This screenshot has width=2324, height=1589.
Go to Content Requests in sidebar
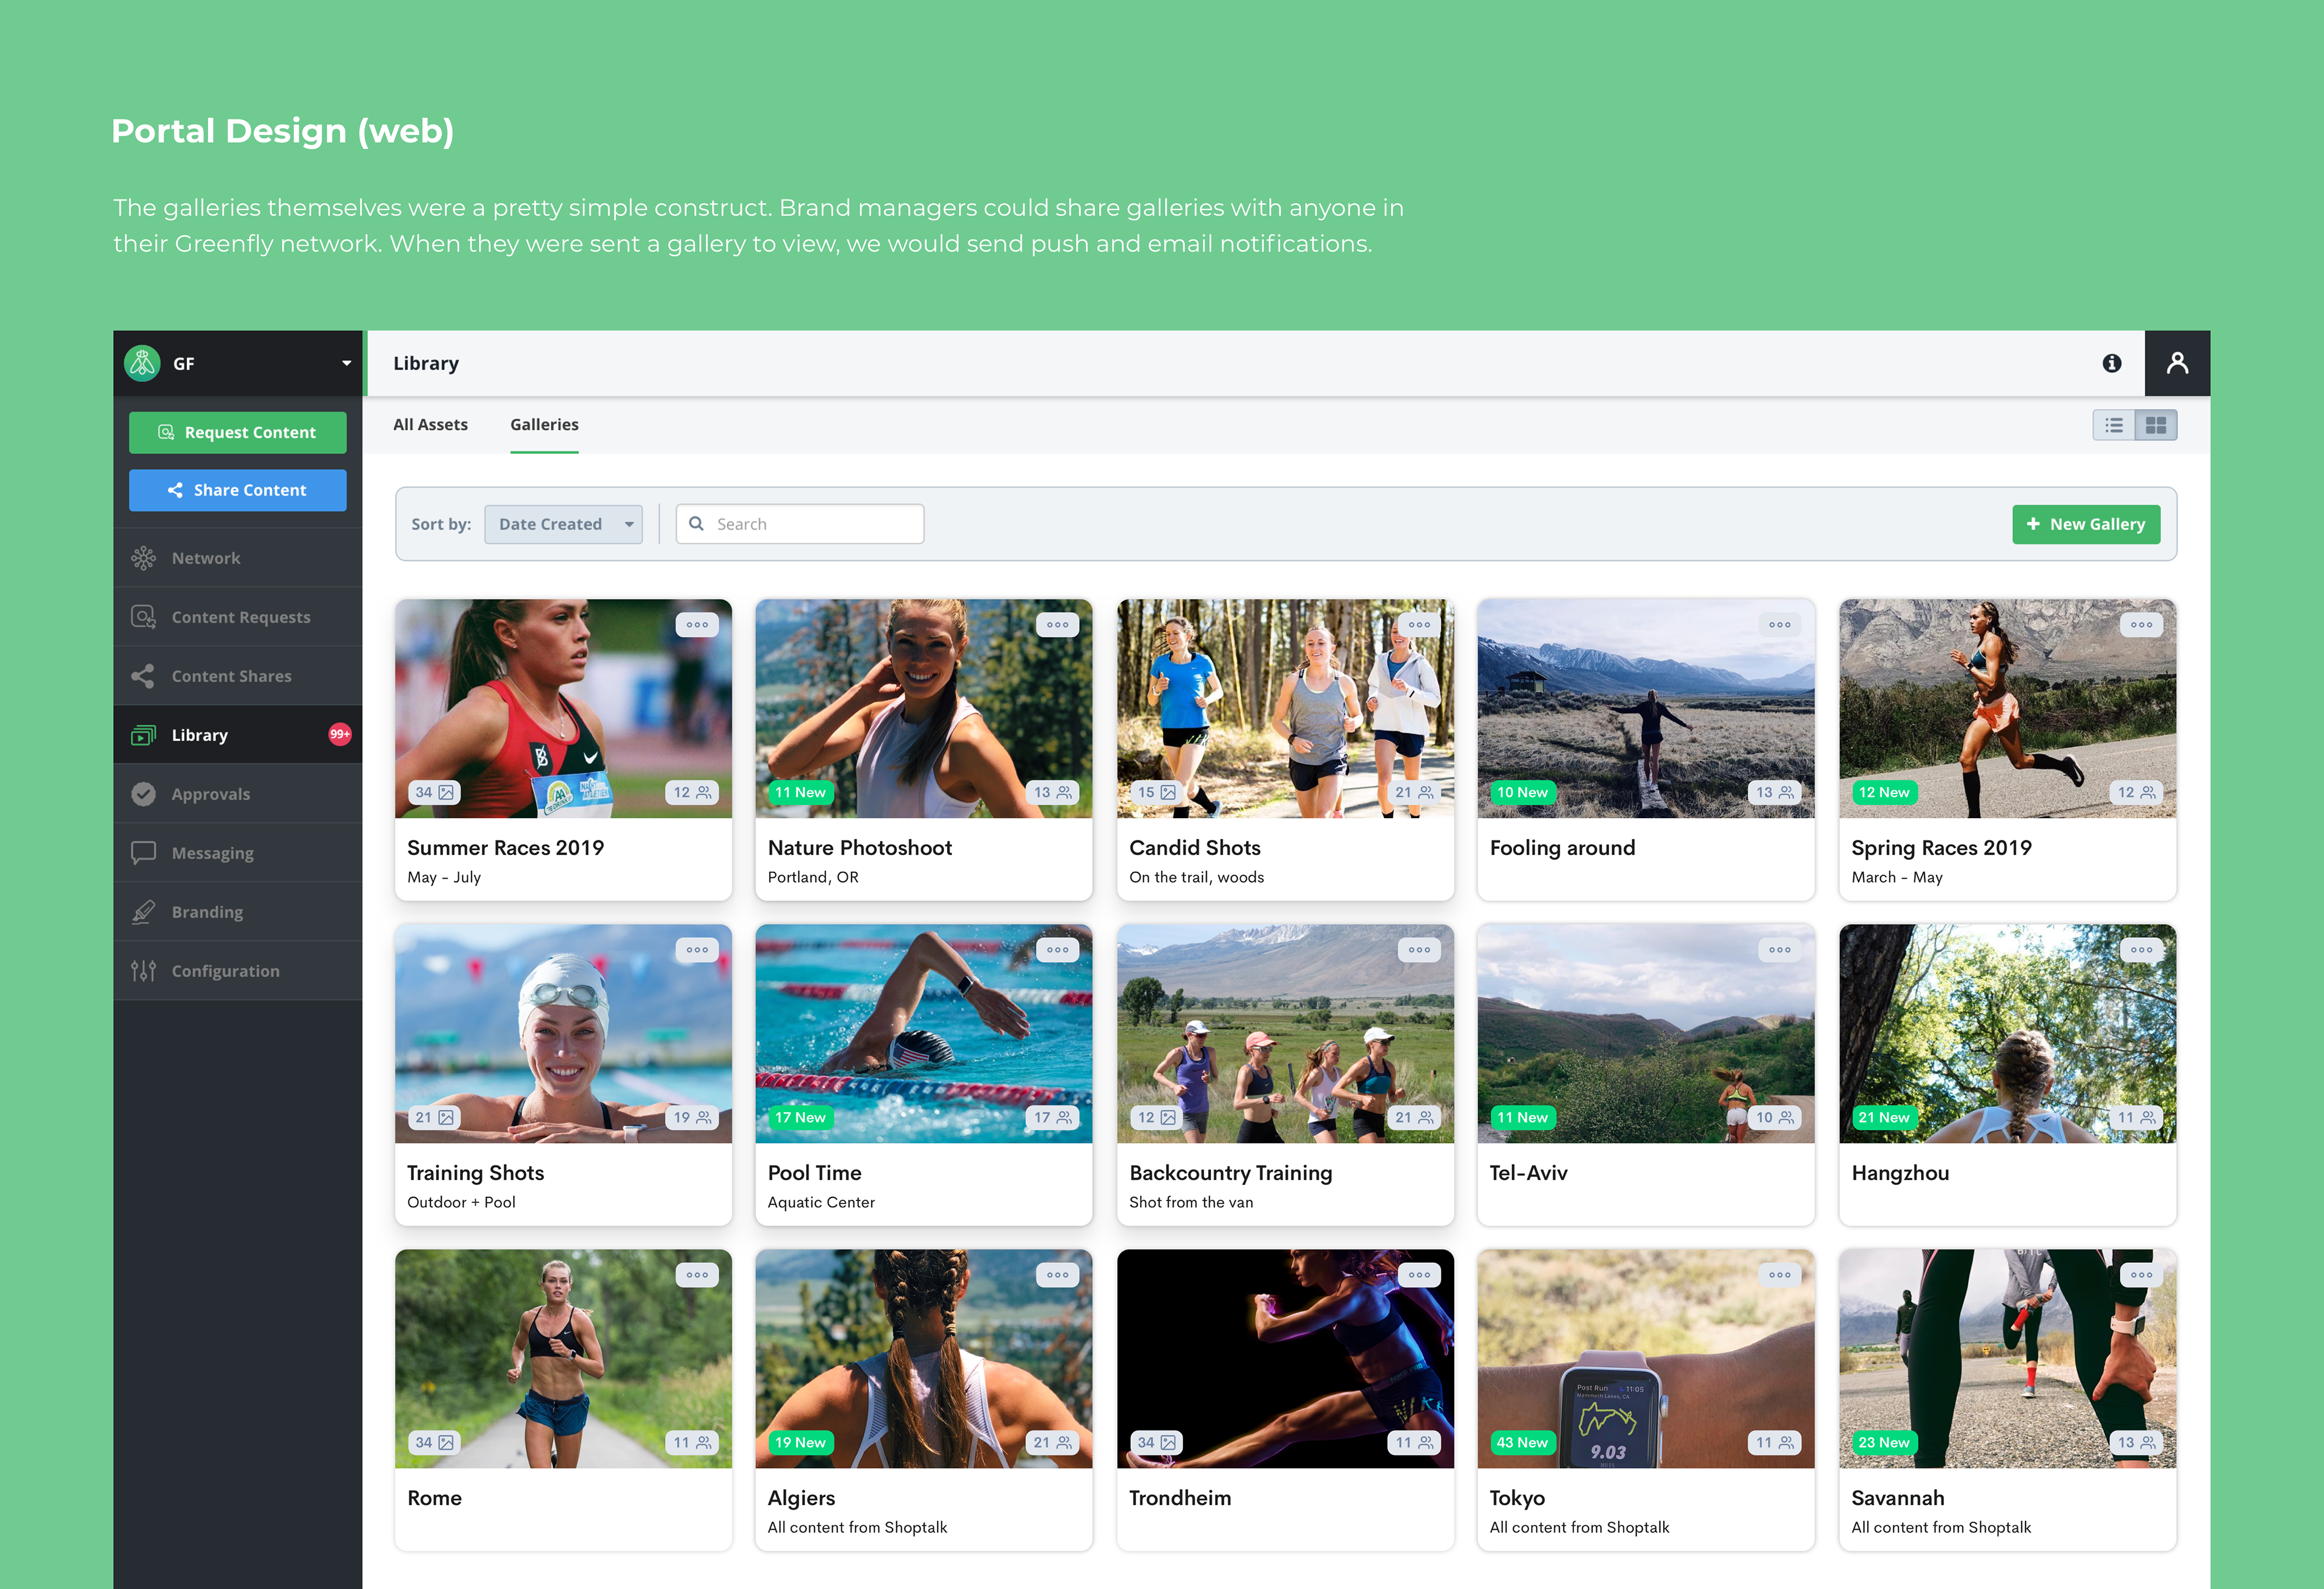click(x=240, y=617)
